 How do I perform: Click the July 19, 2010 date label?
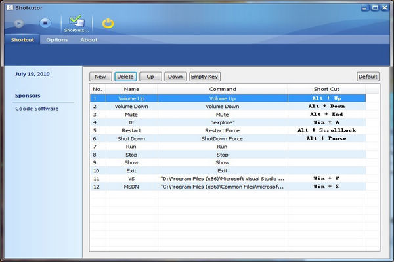coord(32,74)
